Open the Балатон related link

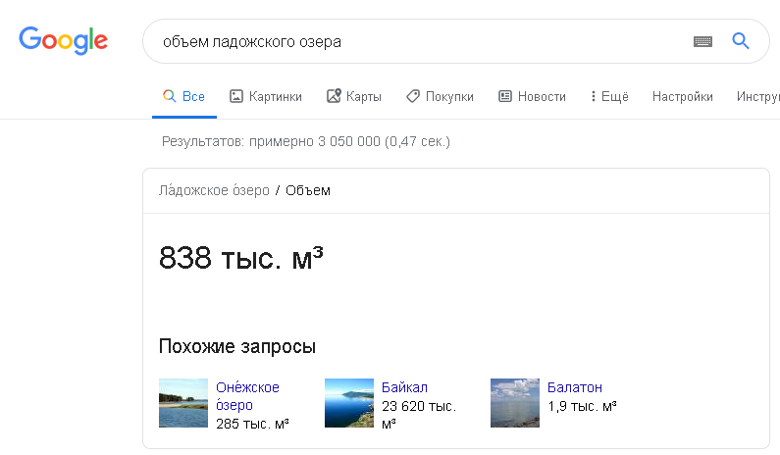tap(575, 387)
